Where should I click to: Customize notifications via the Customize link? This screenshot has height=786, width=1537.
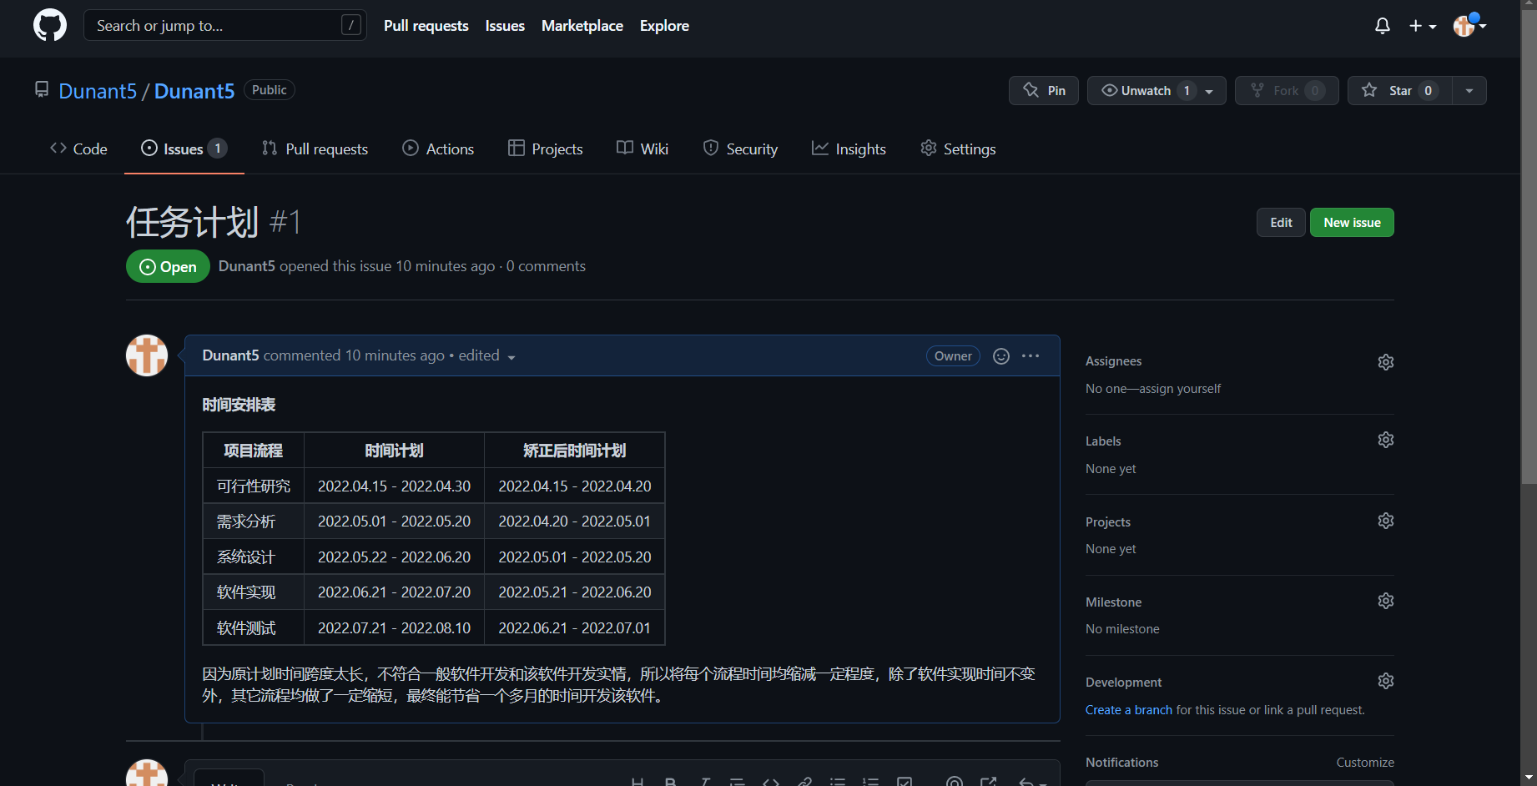1365,763
